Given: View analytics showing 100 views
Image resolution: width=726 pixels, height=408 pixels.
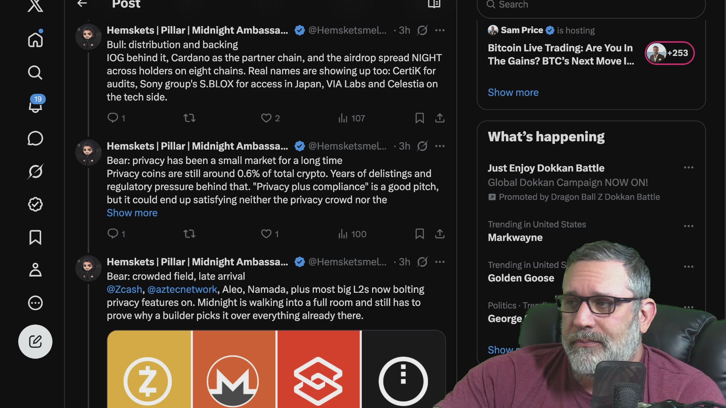Looking at the screenshot, I should [x=352, y=234].
